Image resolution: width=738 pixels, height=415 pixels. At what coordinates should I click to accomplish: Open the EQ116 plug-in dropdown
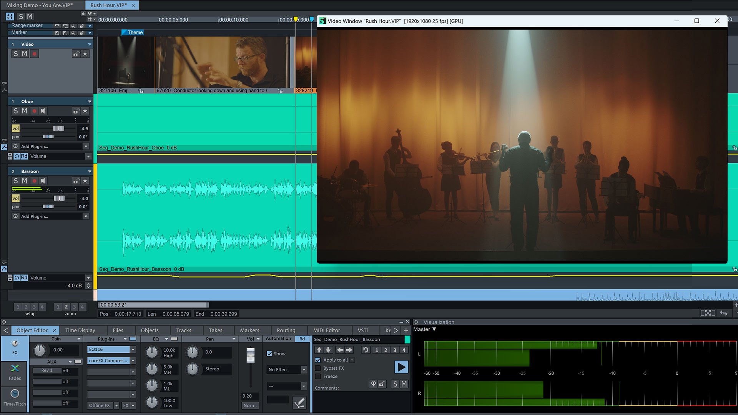133,349
